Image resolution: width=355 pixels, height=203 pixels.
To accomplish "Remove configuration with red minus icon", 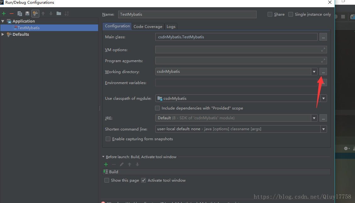I will pos(12,13).
